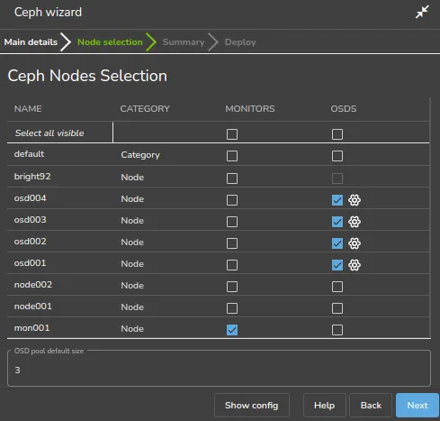Select the 'node002' node name

(33, 285)
